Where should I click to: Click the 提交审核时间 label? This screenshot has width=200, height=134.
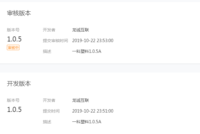[55, 41]
